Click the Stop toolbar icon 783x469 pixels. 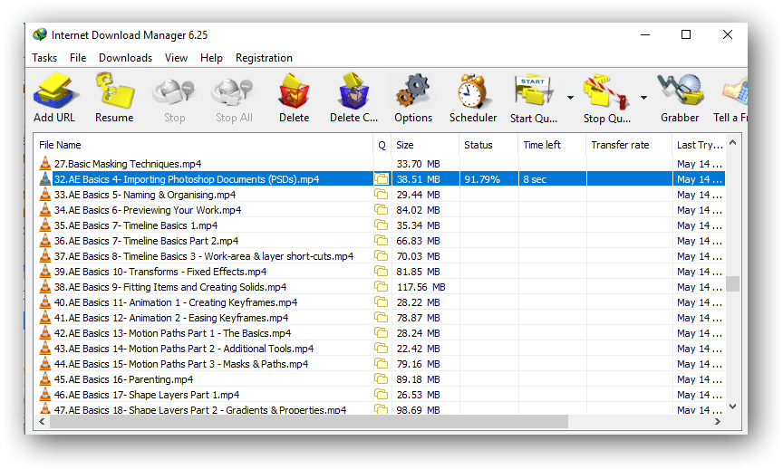[x=174, y=92]
